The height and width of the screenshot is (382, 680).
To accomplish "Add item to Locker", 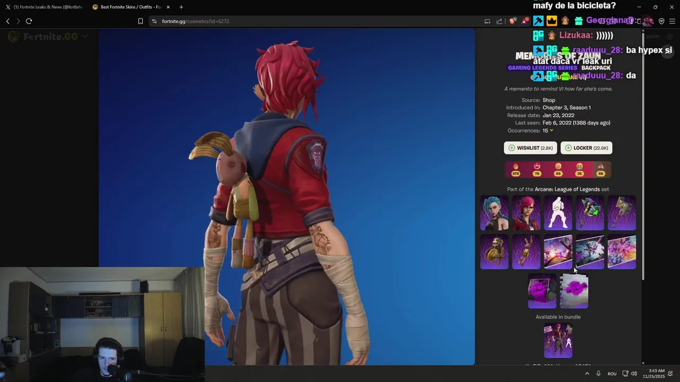I will [x=586, y=148].
